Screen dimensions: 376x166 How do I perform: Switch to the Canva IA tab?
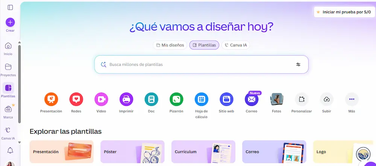[235, 45]
